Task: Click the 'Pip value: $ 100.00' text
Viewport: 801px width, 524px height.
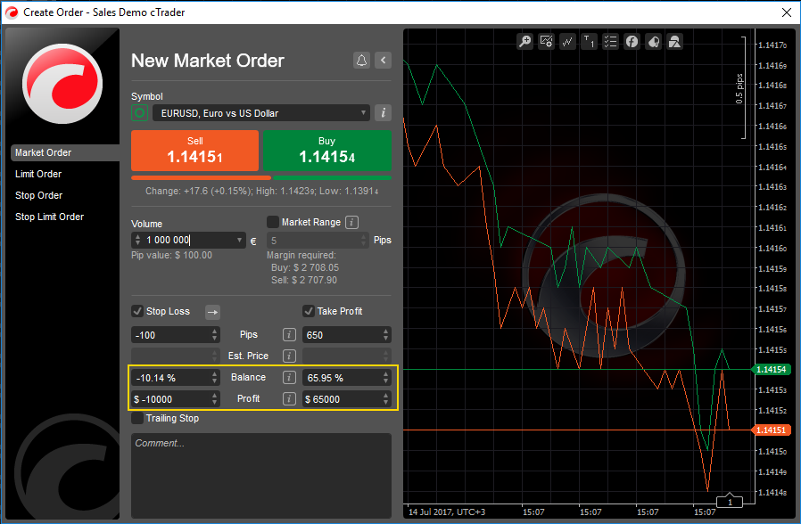Action: coord(171,255)
